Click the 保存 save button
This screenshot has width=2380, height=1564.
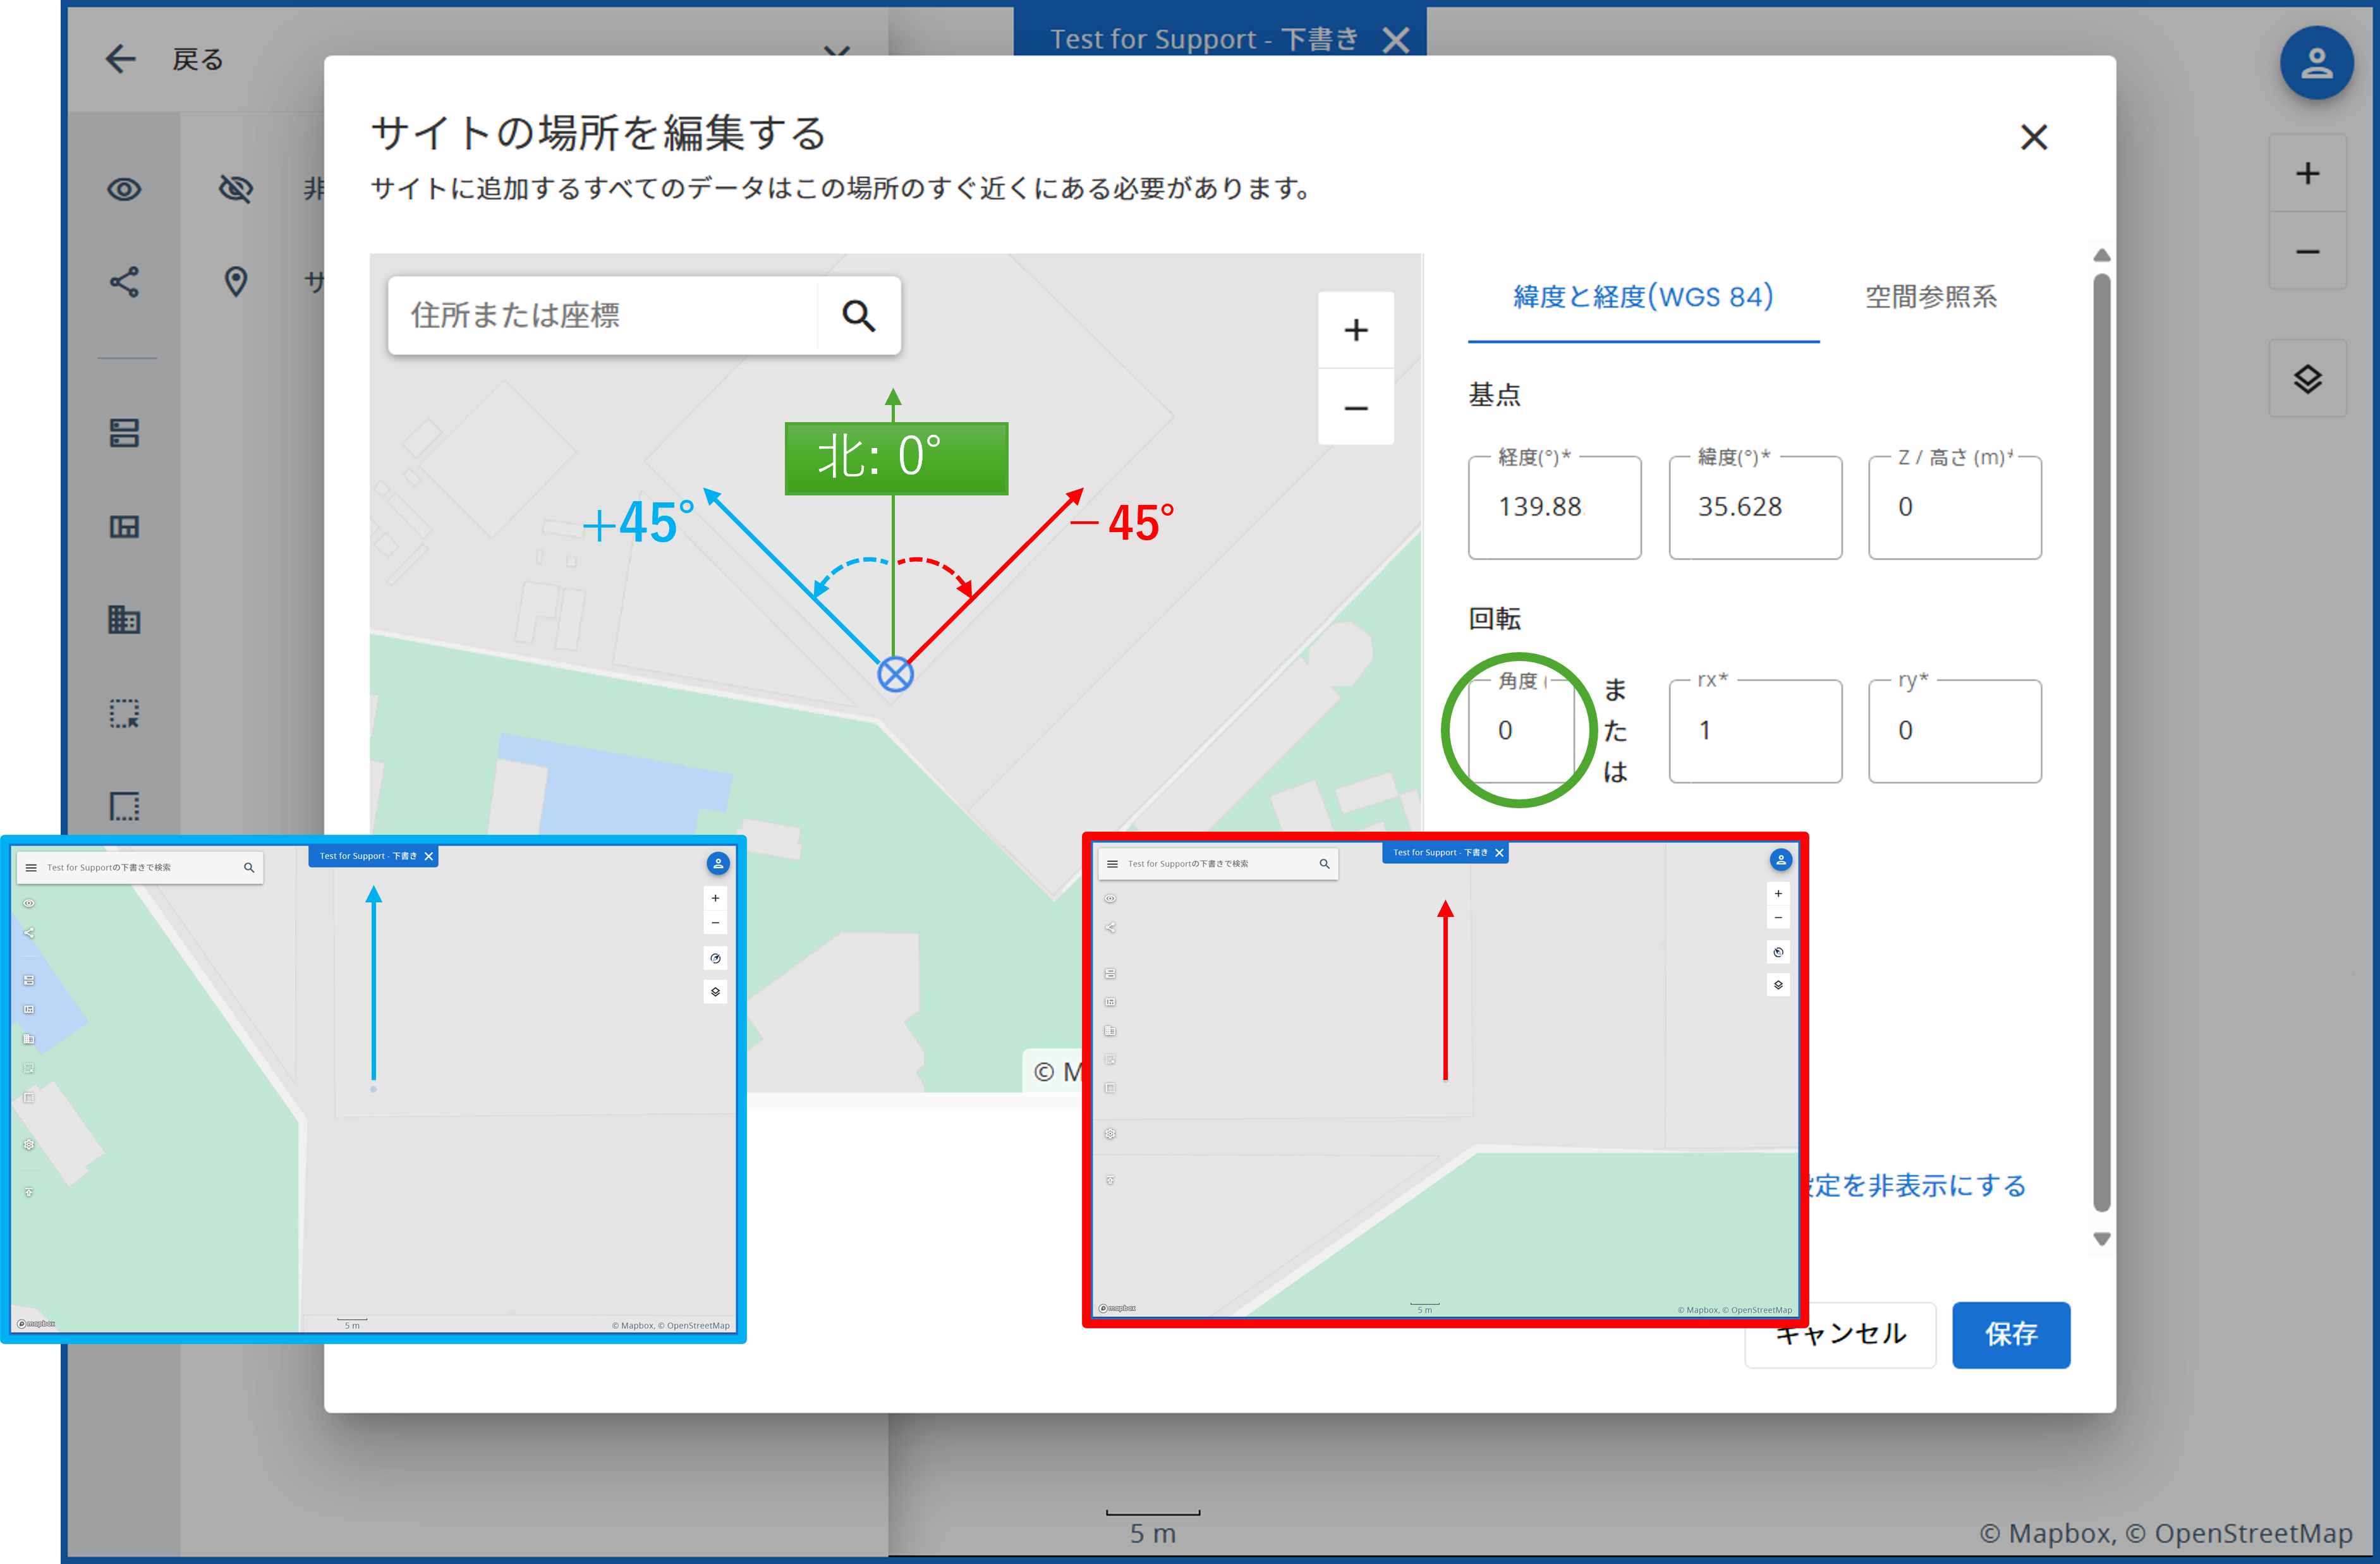click(x=2010, y=1335)
